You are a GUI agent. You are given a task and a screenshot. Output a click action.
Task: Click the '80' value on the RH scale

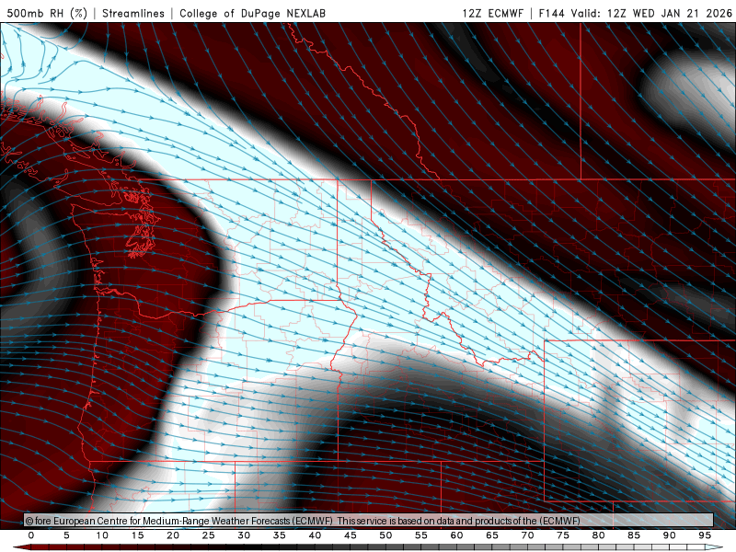599,535
